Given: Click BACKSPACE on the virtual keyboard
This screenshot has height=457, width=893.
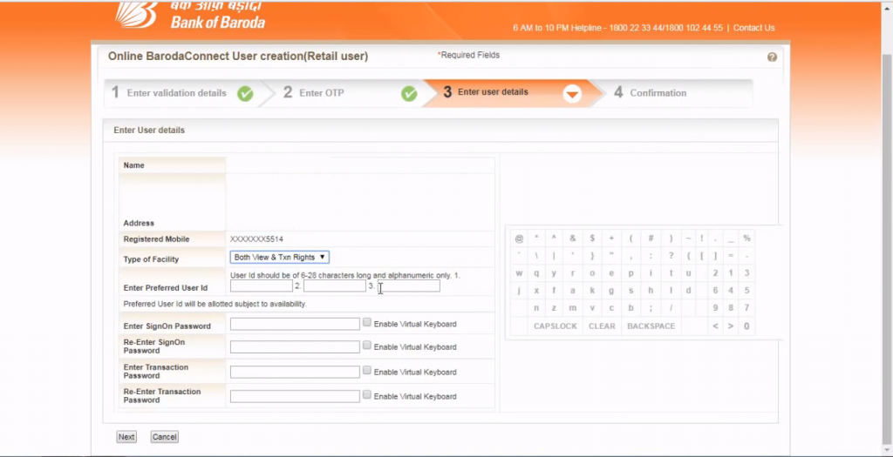Looking at the screenshot, I should (x=651, y=326).
